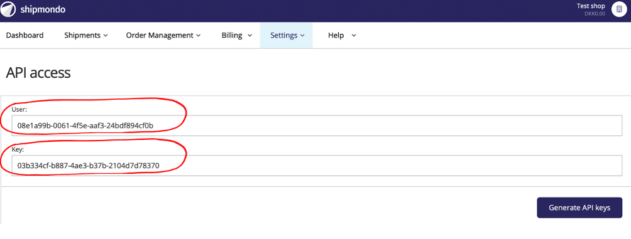Open the Shipments menu
The height and width of the screenshot is (239, 631).
pyautogui.click(x=86, y=35)
